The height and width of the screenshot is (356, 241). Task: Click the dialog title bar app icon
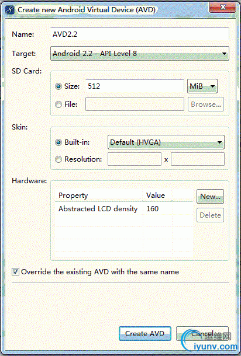[10, 10]
